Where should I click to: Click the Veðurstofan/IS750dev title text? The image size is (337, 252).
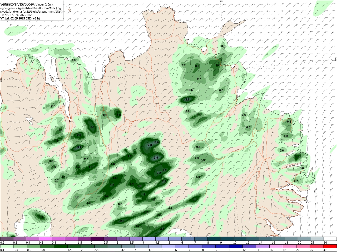click(17, 4)
